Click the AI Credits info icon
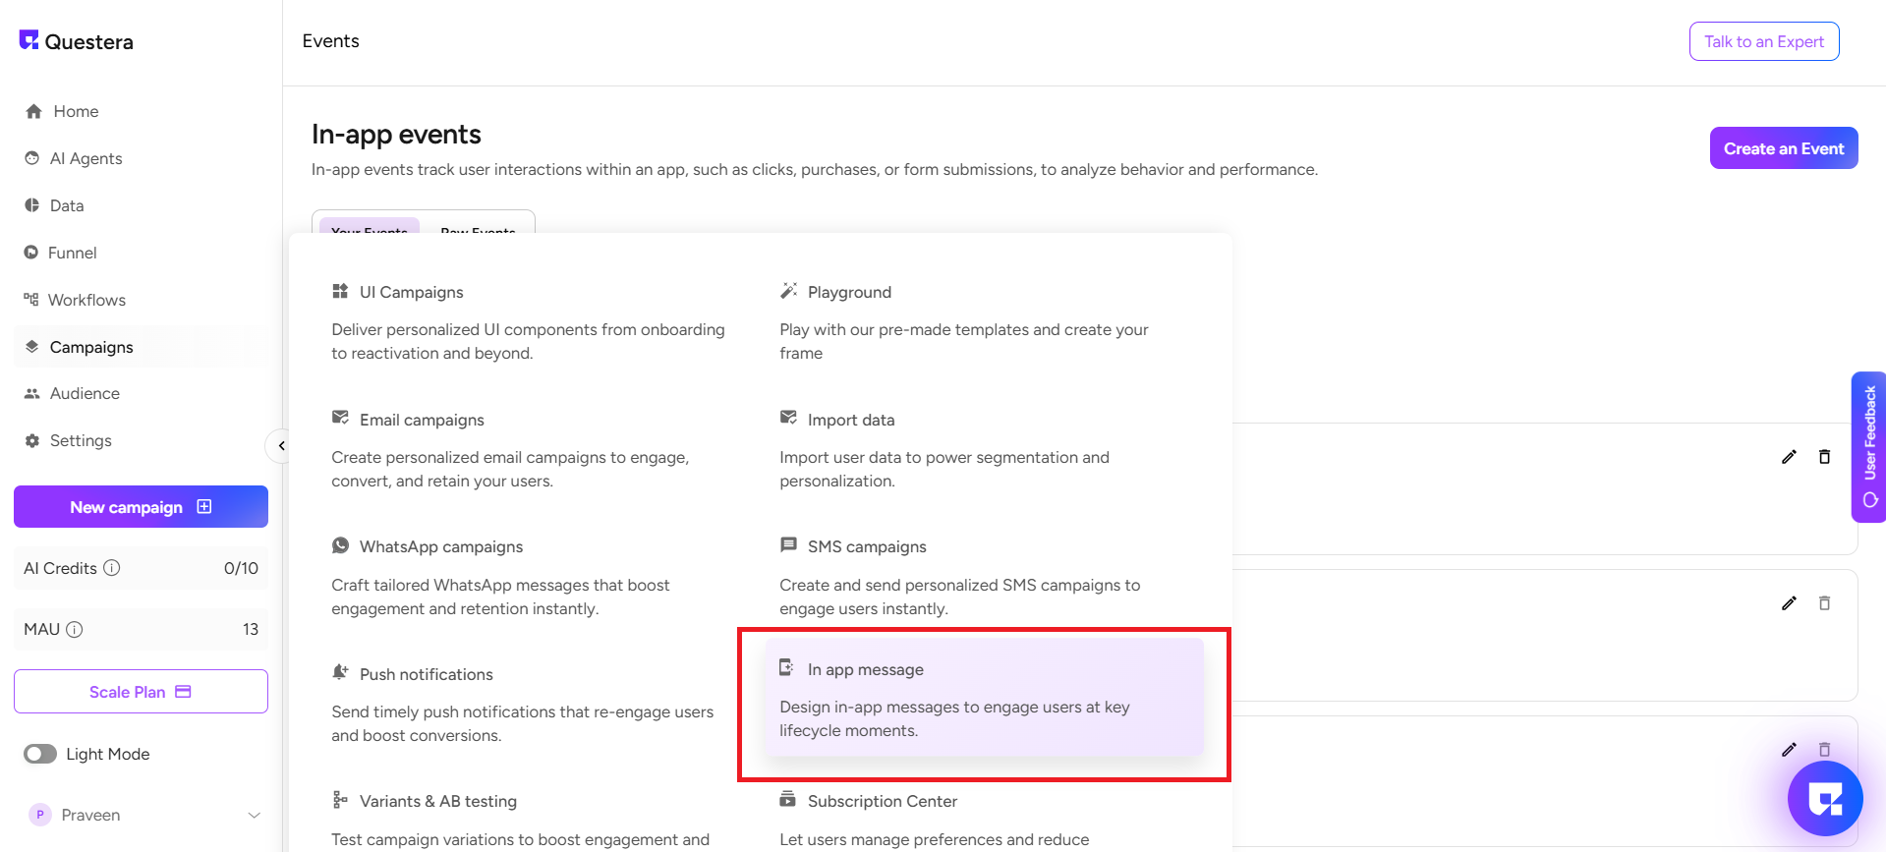 coord(112,568)
